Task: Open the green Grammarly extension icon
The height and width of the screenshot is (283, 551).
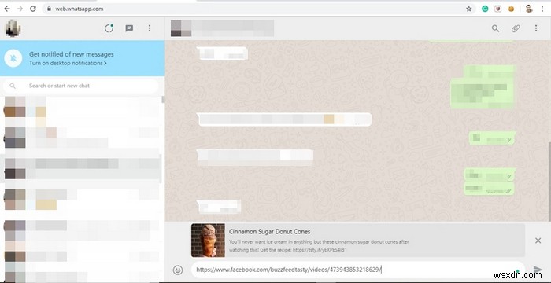Action: (x=485, y=9)
